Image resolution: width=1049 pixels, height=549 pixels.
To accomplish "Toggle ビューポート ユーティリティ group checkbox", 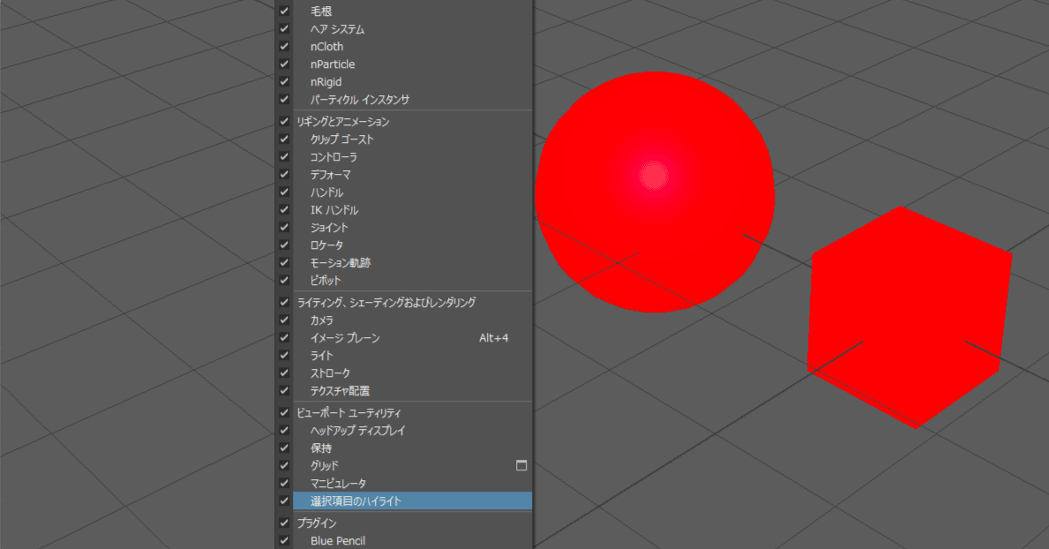I will pos(284,412).
